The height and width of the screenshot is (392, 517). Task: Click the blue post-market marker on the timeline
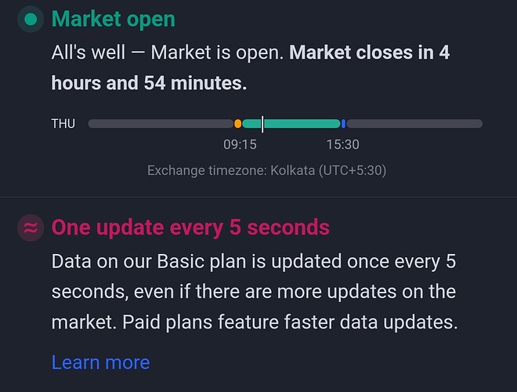pyautogui.click(x=343, y=124)
